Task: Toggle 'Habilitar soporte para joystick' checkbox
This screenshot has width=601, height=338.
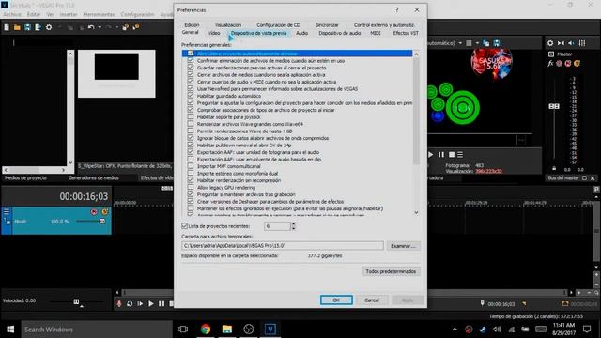Action: coord(191,116)
